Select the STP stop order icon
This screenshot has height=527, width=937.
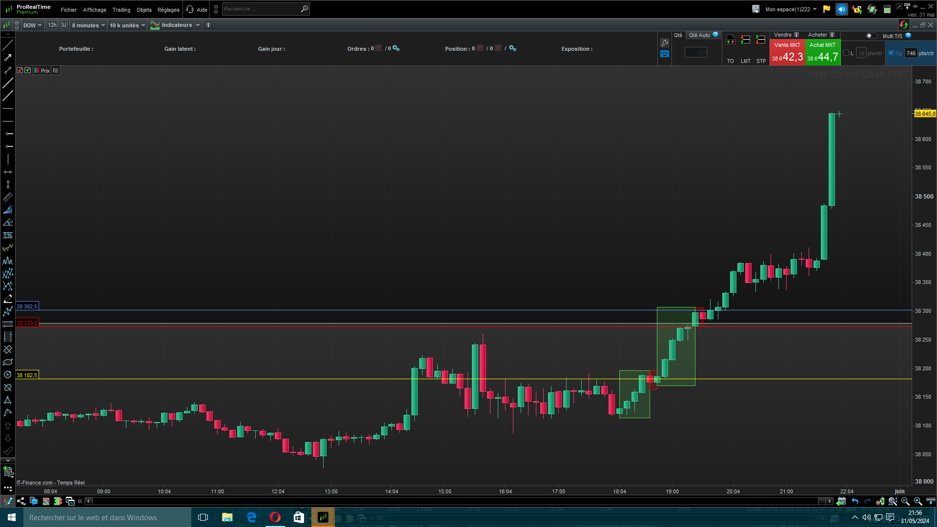[x=760, y=41]
